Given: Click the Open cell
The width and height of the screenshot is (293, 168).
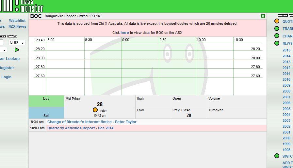Looking at the screenshot, I should [189, 101].
